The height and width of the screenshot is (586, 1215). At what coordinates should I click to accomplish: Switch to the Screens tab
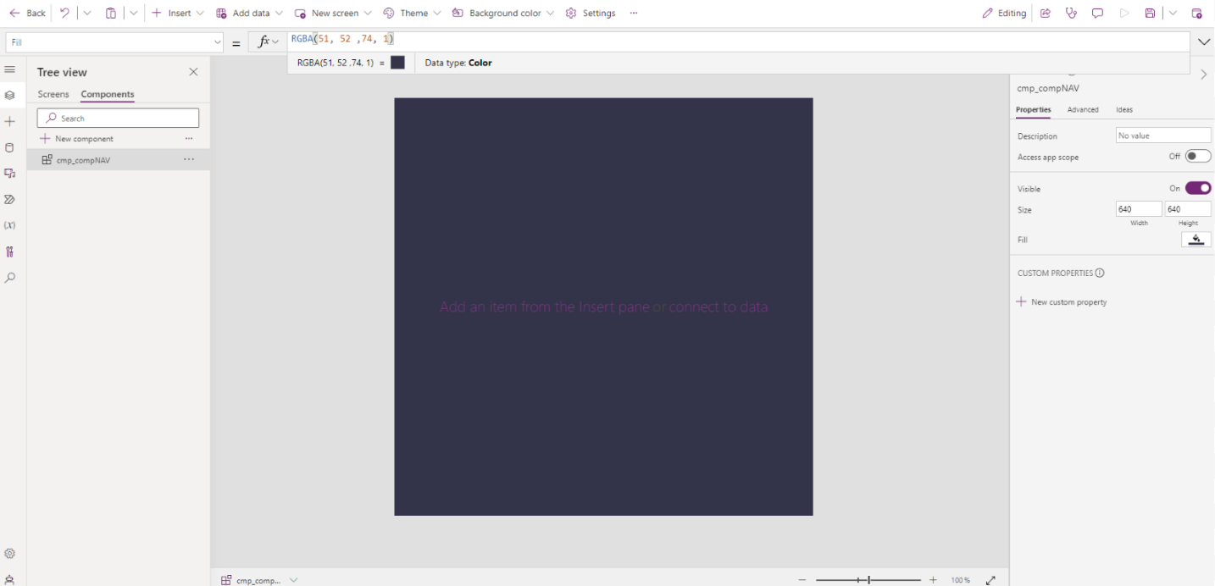[53, 94]
